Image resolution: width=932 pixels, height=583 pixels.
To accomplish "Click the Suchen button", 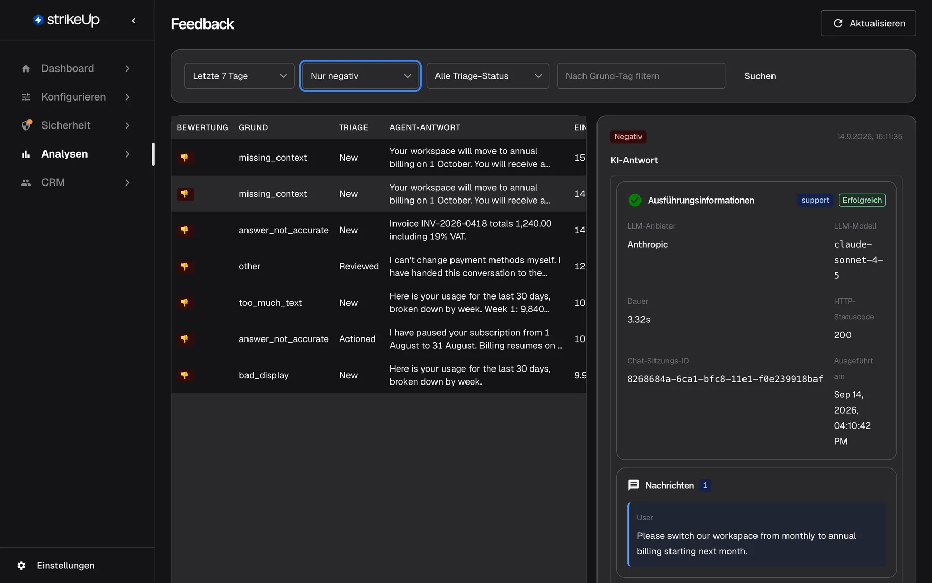I will pos(760,76).
